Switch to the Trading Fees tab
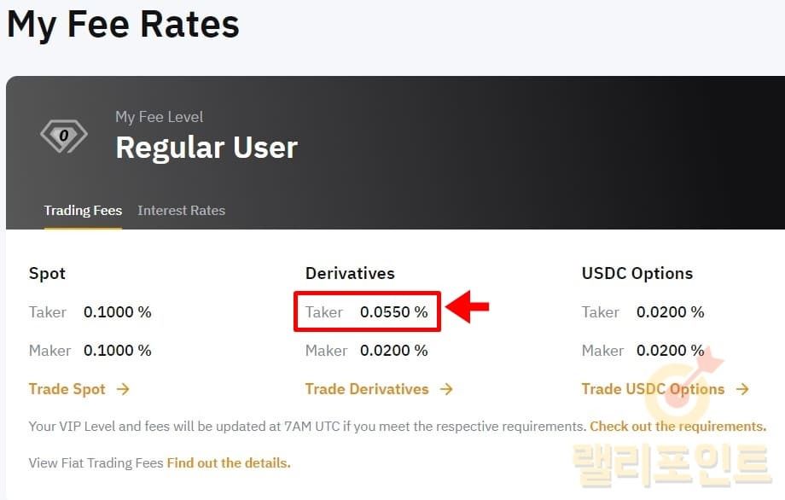This screenshot has height=500, width=785. (83, 210)
